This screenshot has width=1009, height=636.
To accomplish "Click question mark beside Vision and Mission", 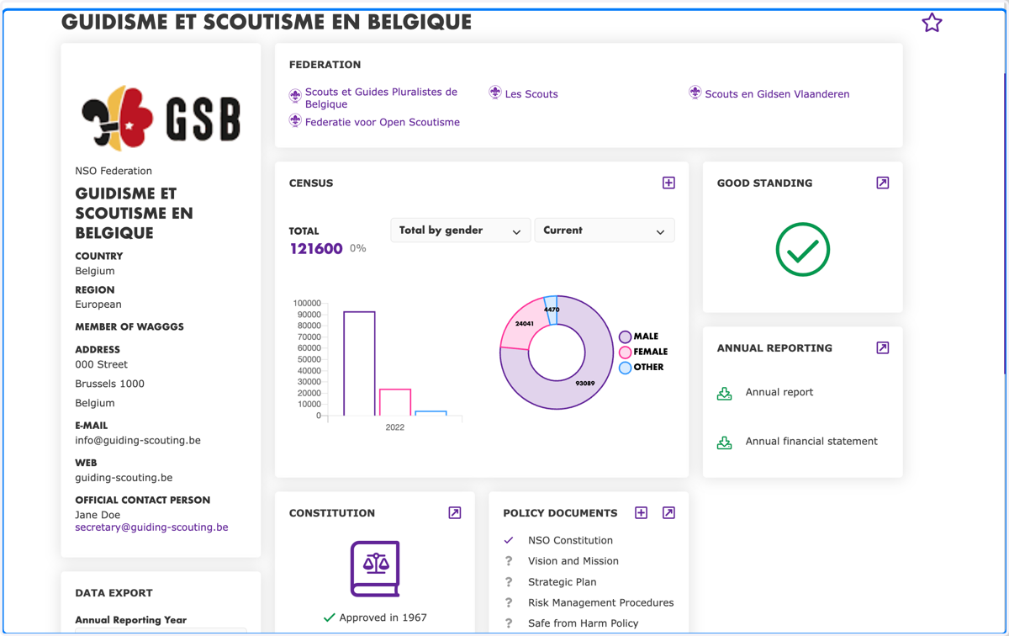I will tap(509, 561).
